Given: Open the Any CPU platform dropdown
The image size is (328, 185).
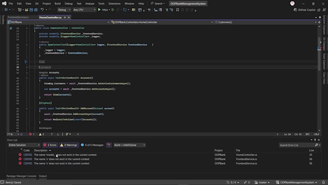Looking at the screenshot, I should pyautogui.click(x=84, y=10).
